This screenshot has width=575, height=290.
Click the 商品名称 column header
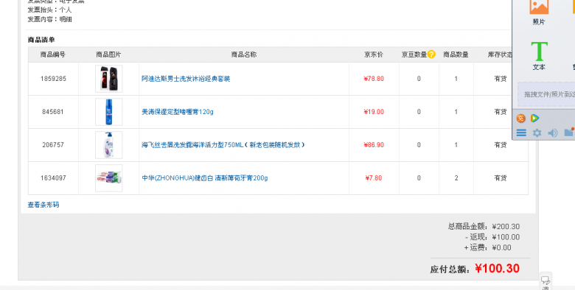(x=244, y=54)
